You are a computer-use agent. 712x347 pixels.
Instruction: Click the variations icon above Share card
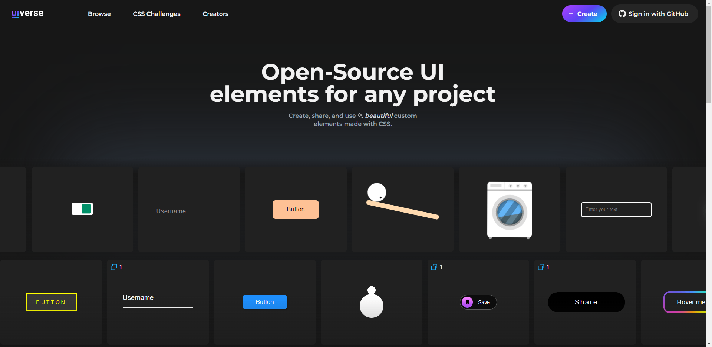(x=541, y=267)
